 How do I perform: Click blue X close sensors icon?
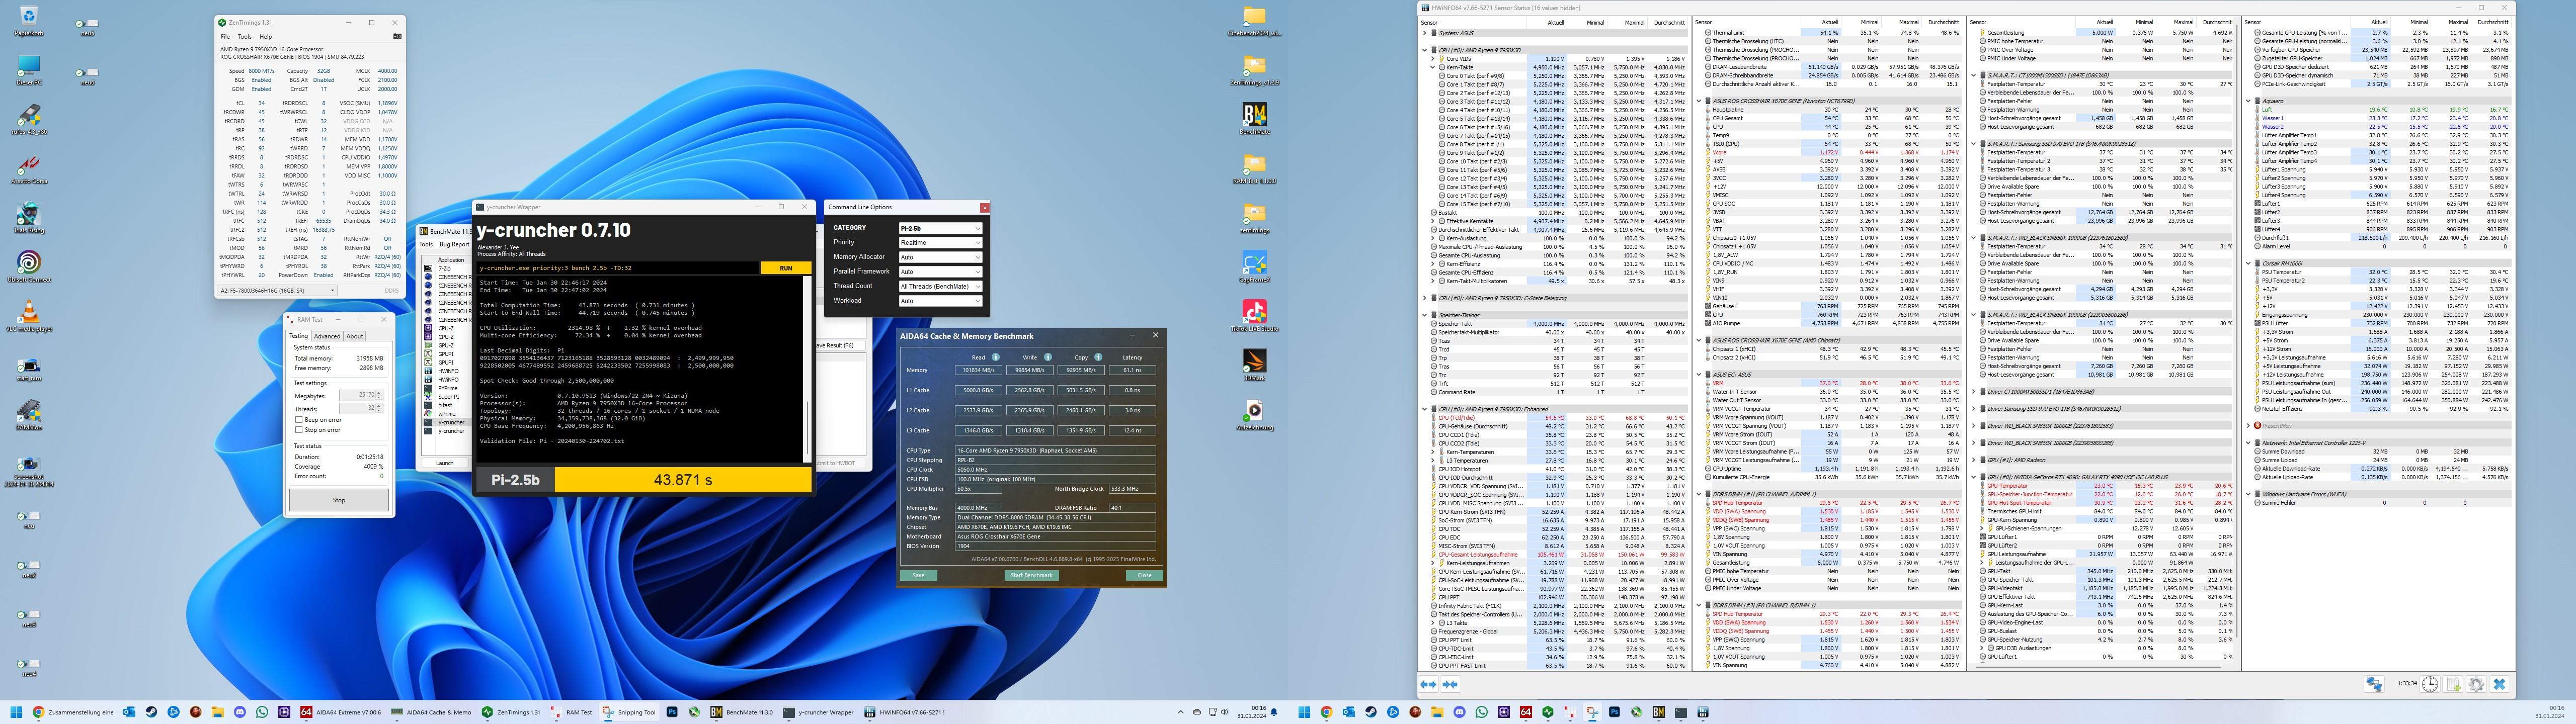click(2500, 684)
